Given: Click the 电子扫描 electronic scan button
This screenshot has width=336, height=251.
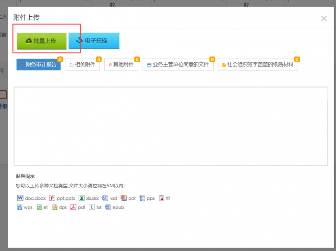Looking at the screenshot, I should click(94, 41).
